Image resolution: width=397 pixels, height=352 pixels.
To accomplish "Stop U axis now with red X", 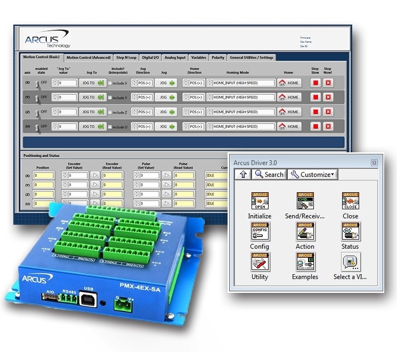I will coord(328,126).
